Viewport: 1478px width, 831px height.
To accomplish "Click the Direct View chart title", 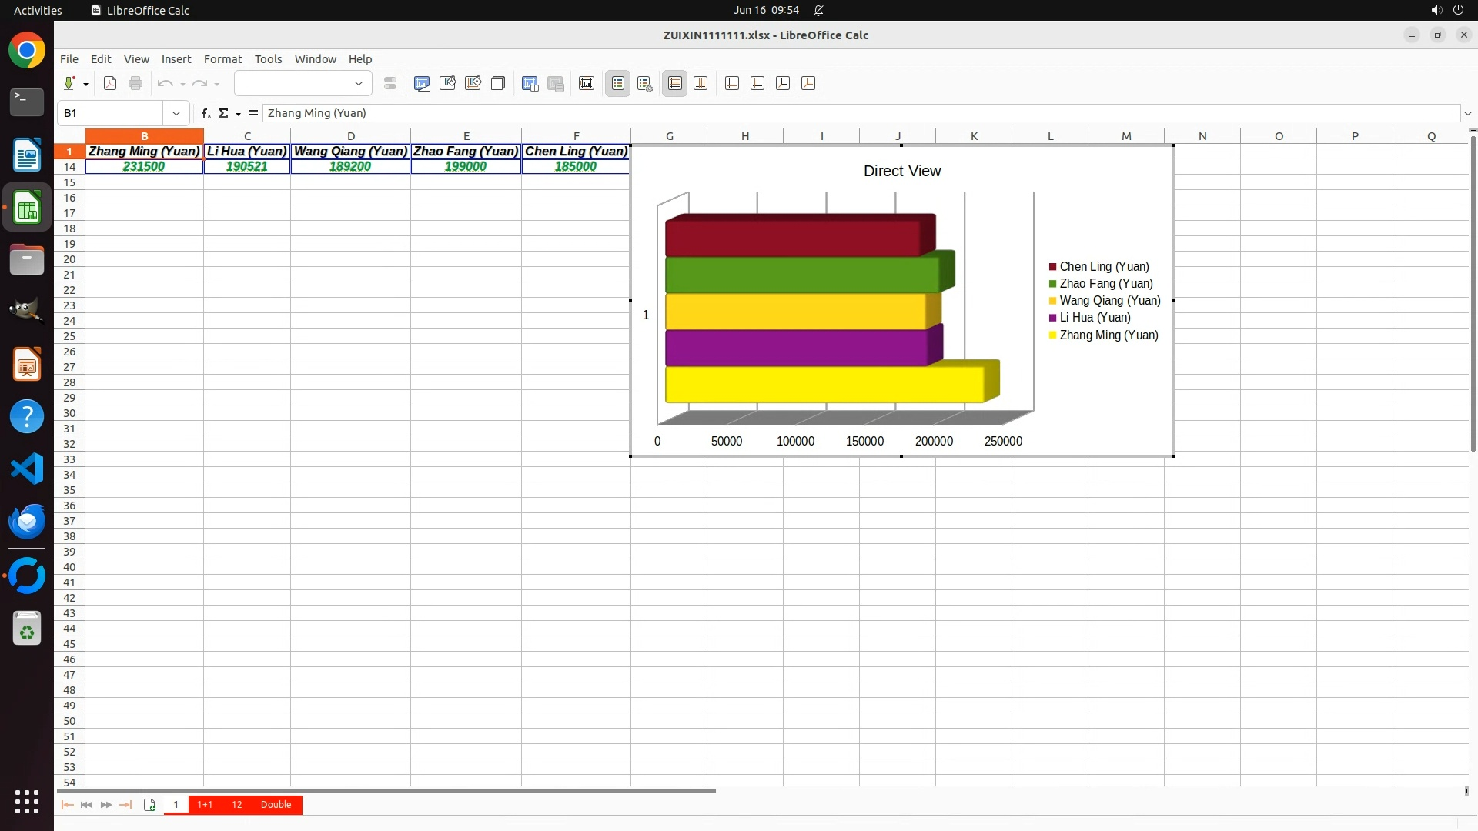I will [x=901, y=171].
